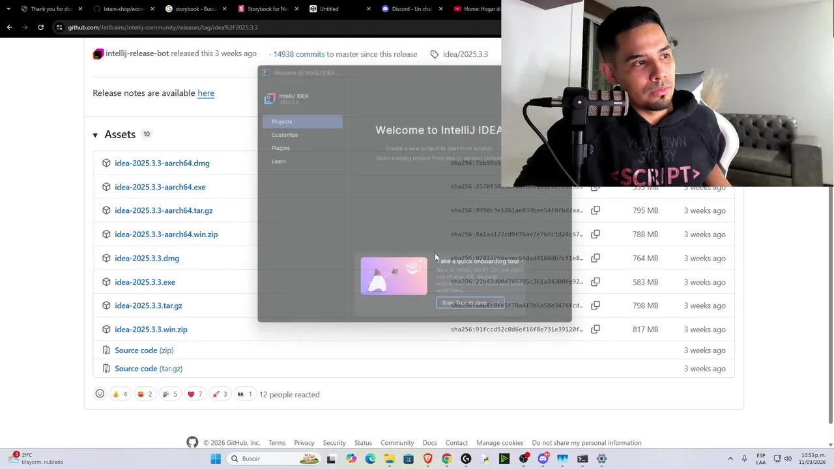Select Projects in IntelliJ IDEA welcome window
834x469 pixels.
click(x=302, y=122)
